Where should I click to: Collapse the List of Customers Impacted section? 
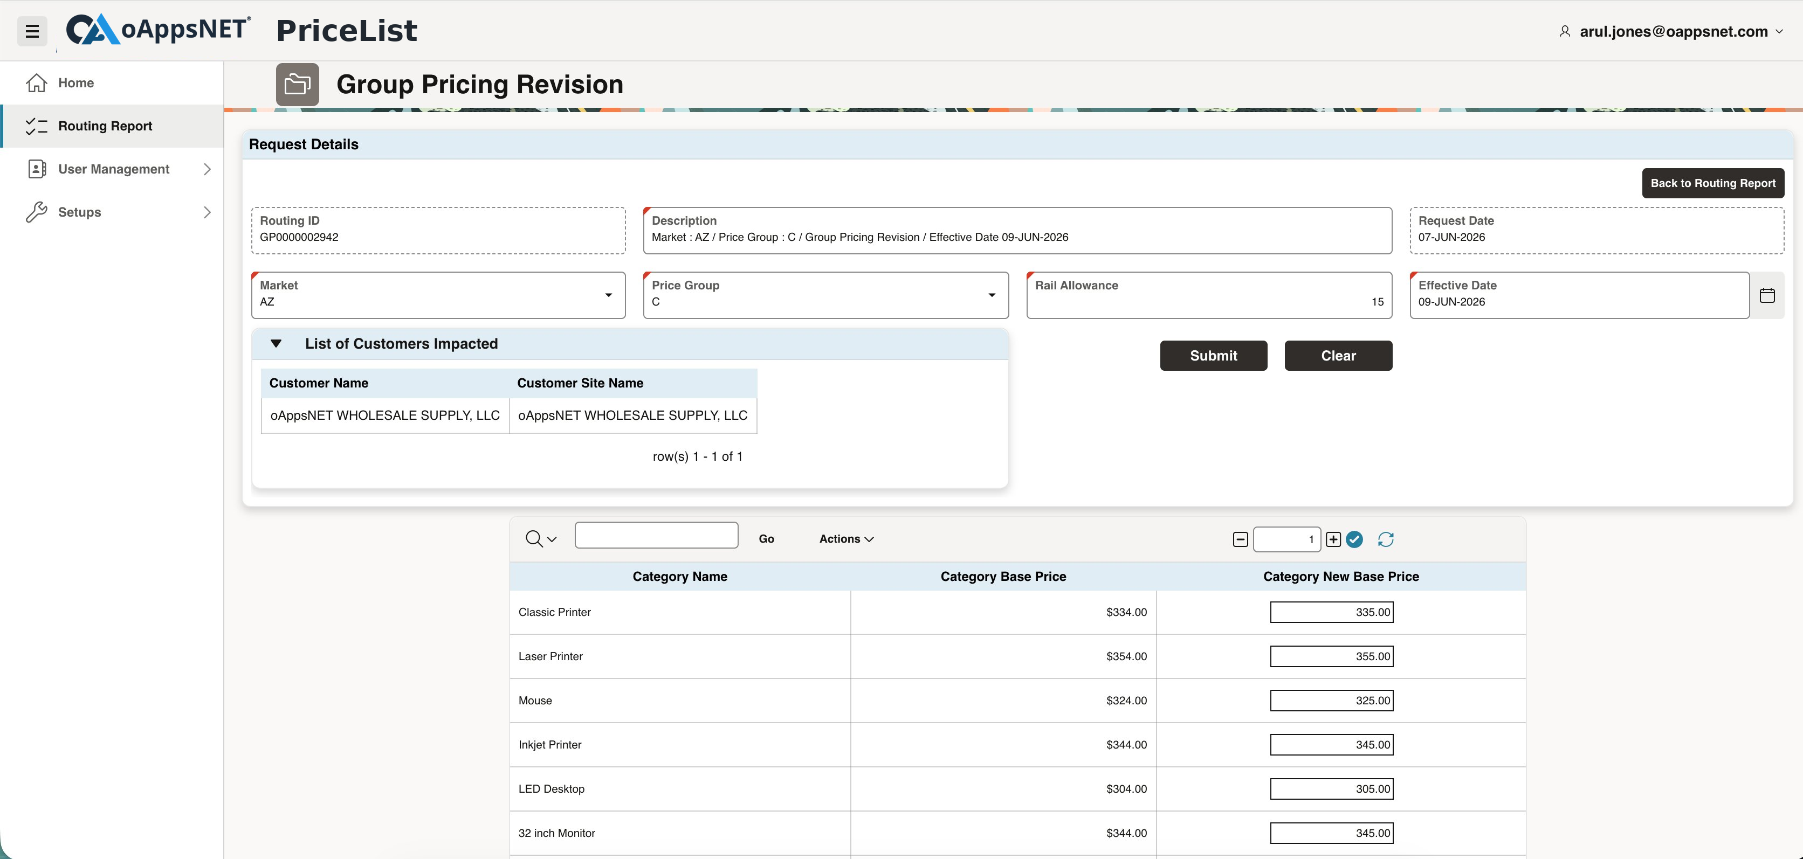276,343
